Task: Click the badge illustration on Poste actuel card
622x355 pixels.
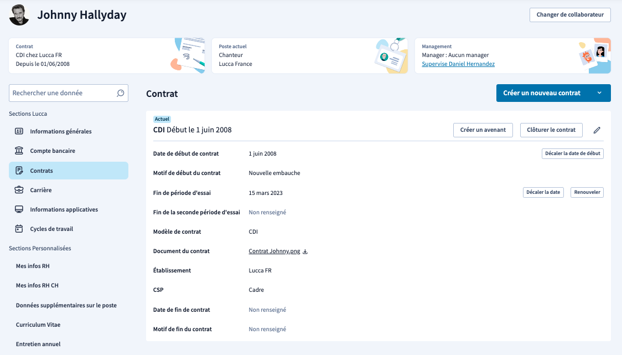Action: [x=391, y=55]
